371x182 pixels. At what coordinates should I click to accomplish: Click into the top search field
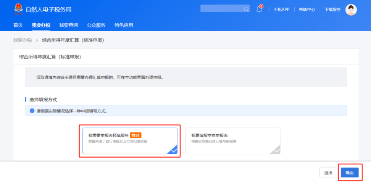pyautogui.click(x=221, y=9)
